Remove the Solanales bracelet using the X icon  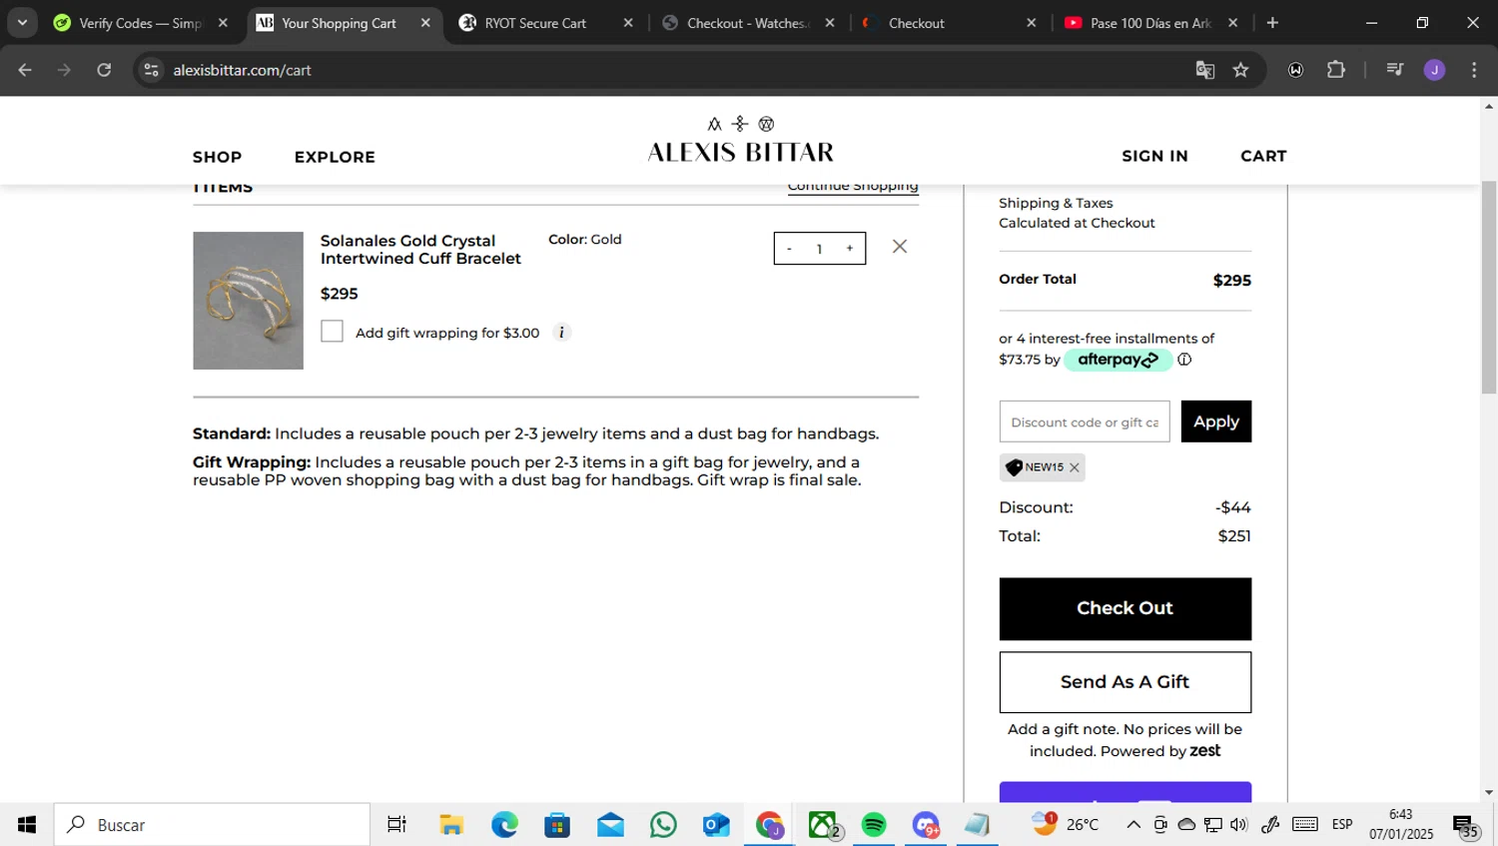pyautogui.click(x=900, y=247)
